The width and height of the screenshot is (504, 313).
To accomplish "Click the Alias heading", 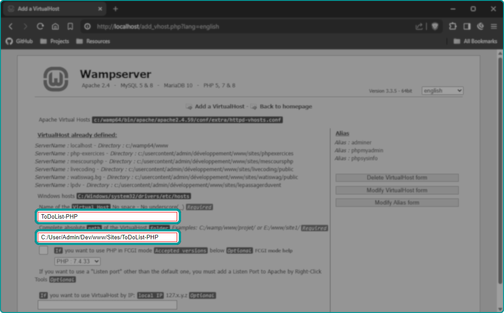I will [342, 133].
